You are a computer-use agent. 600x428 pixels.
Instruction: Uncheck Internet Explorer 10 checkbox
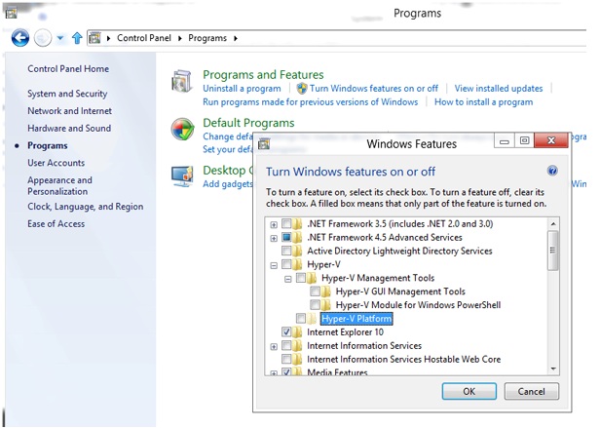(286, 331)
